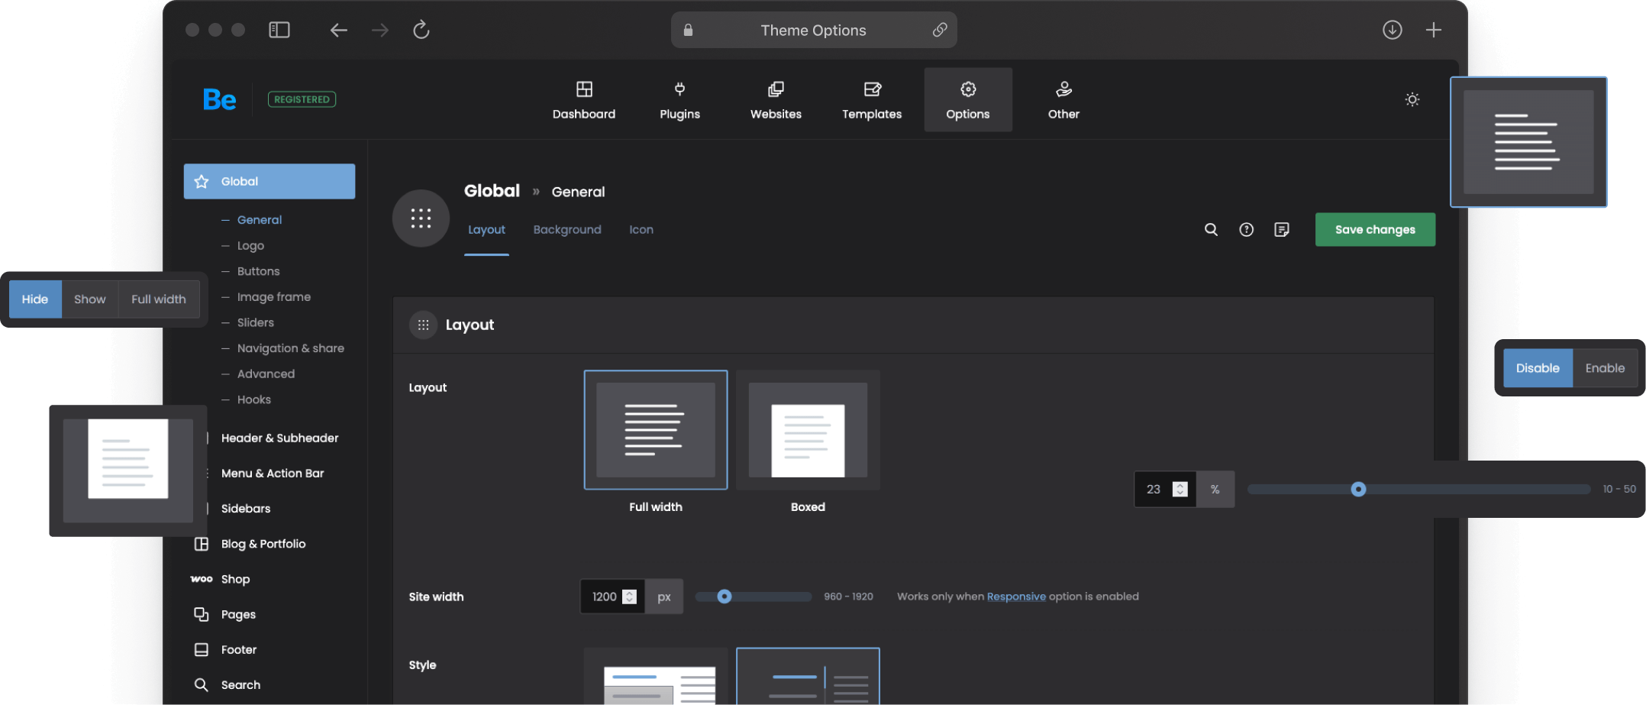Click the help question mark icon

pos(1246,229)
